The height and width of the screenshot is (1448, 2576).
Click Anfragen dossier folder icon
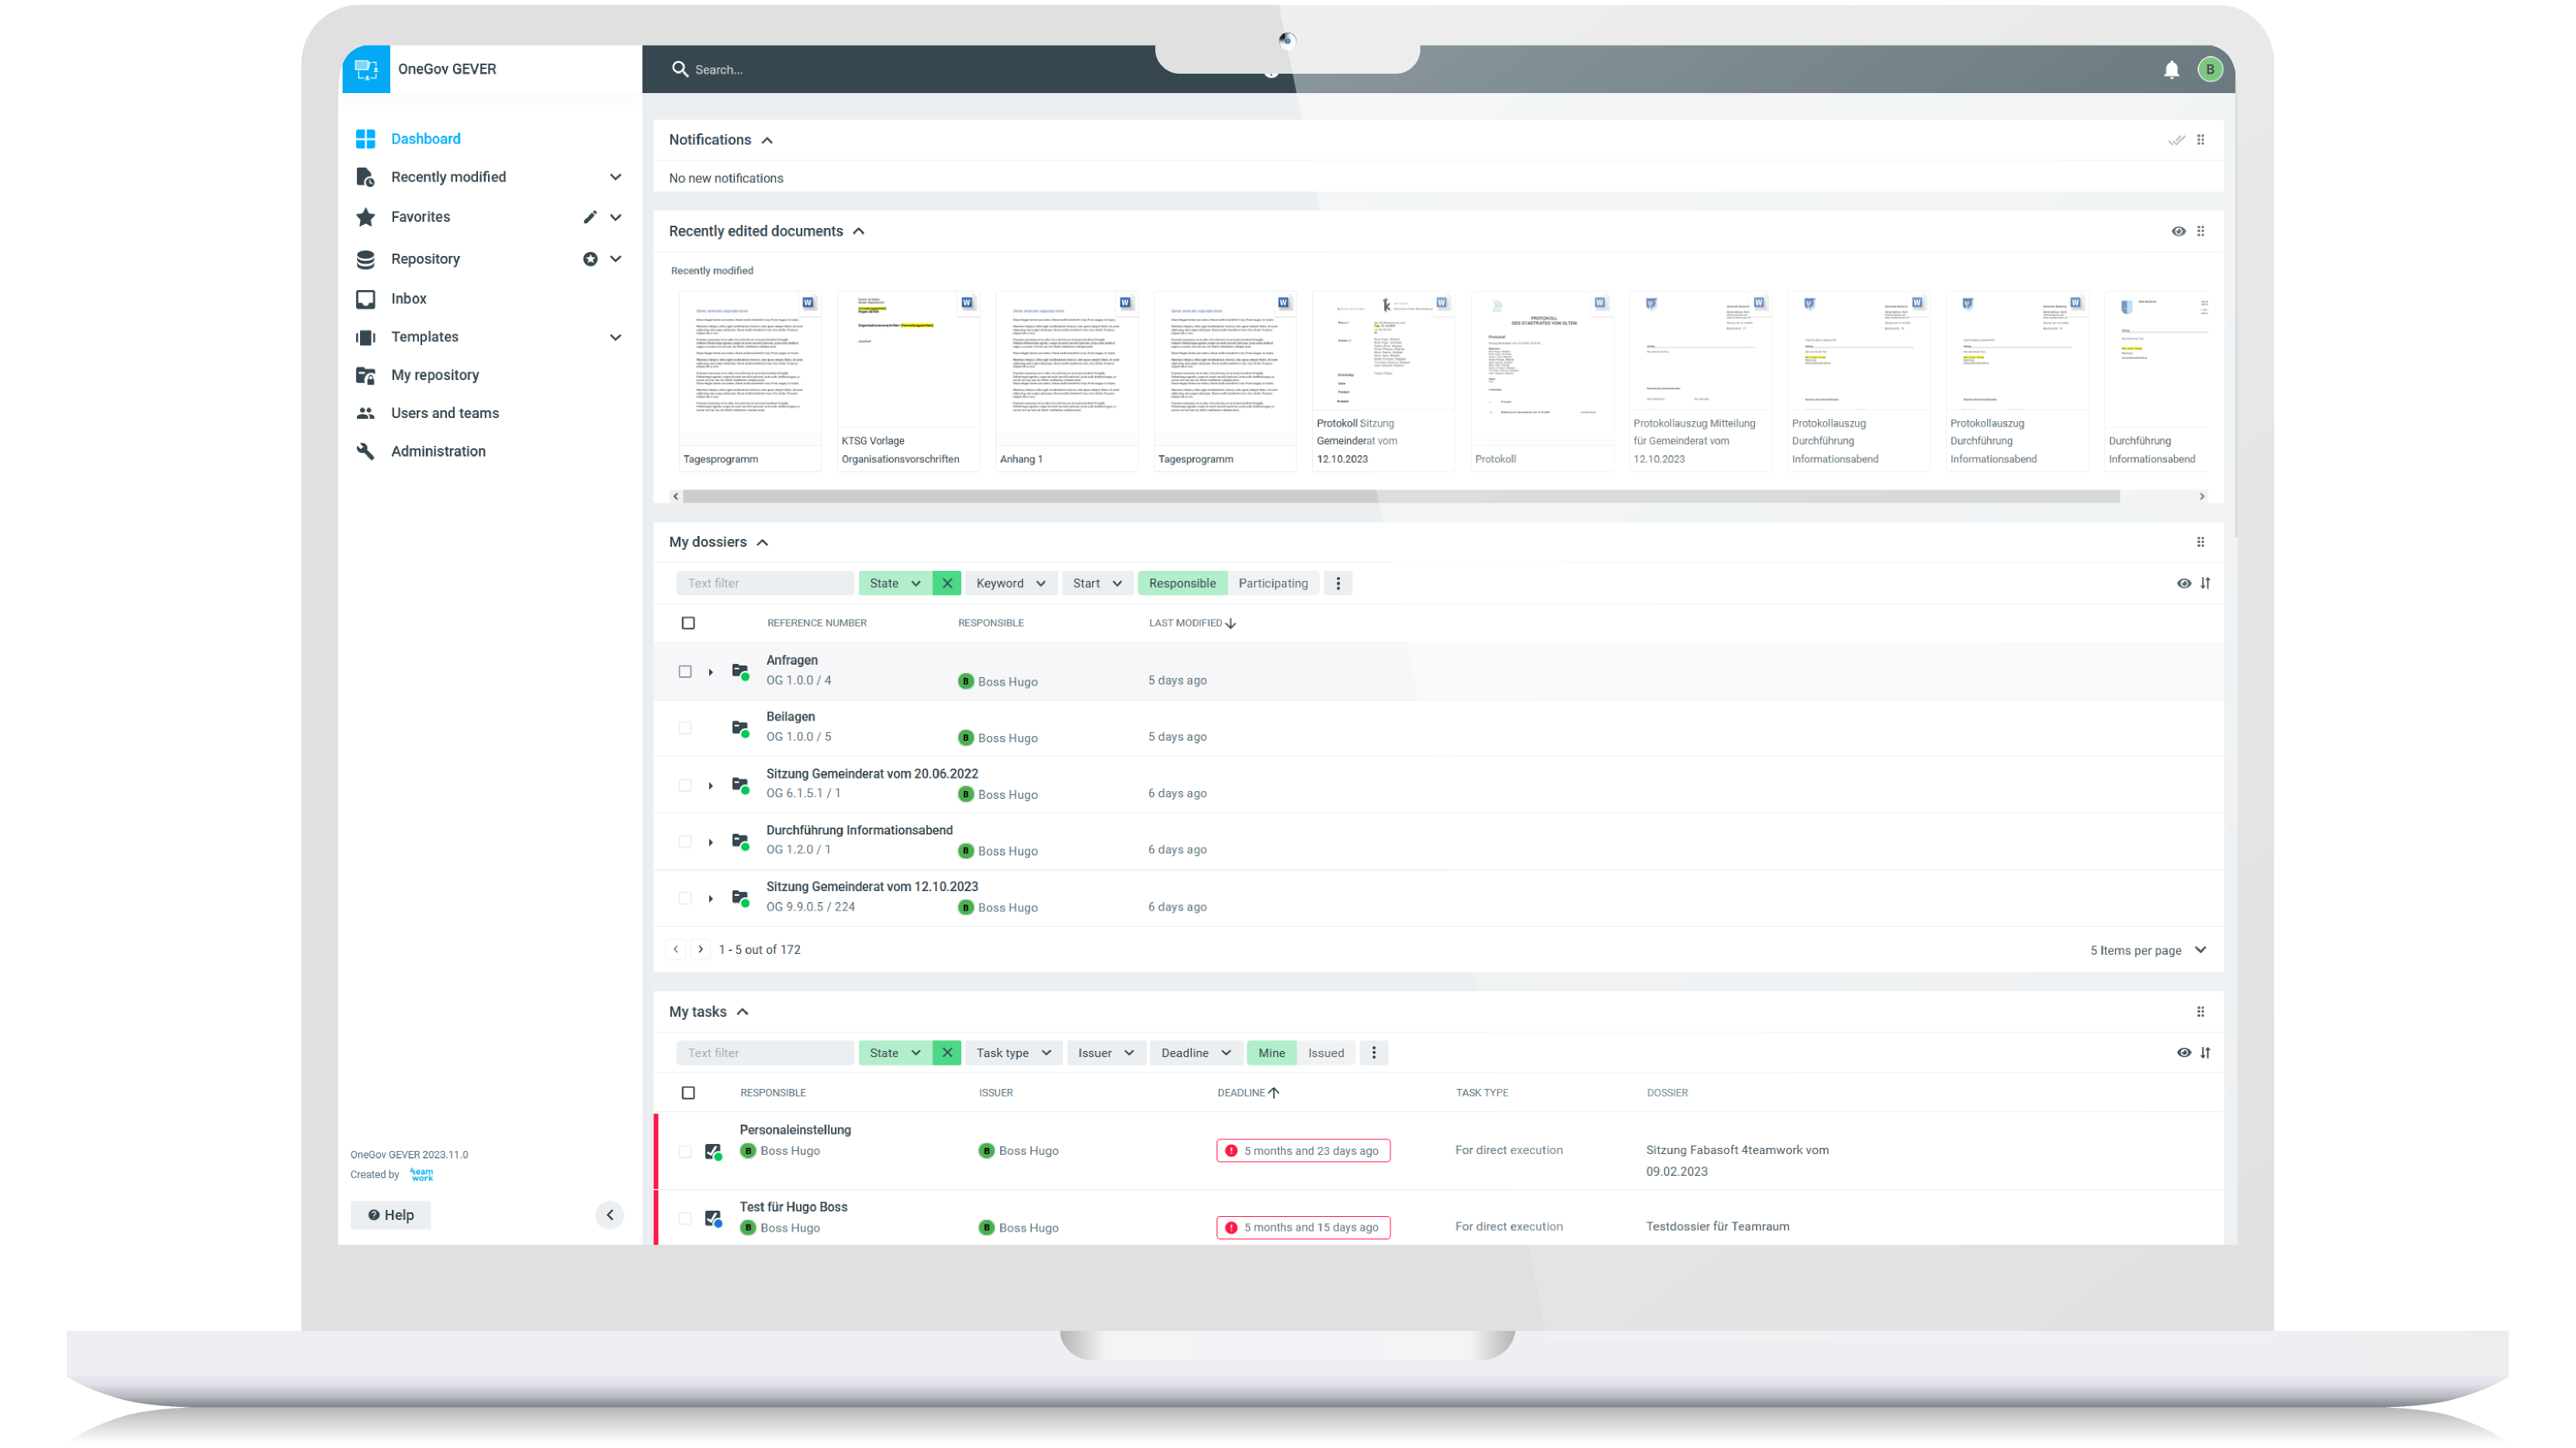[740, 672]
